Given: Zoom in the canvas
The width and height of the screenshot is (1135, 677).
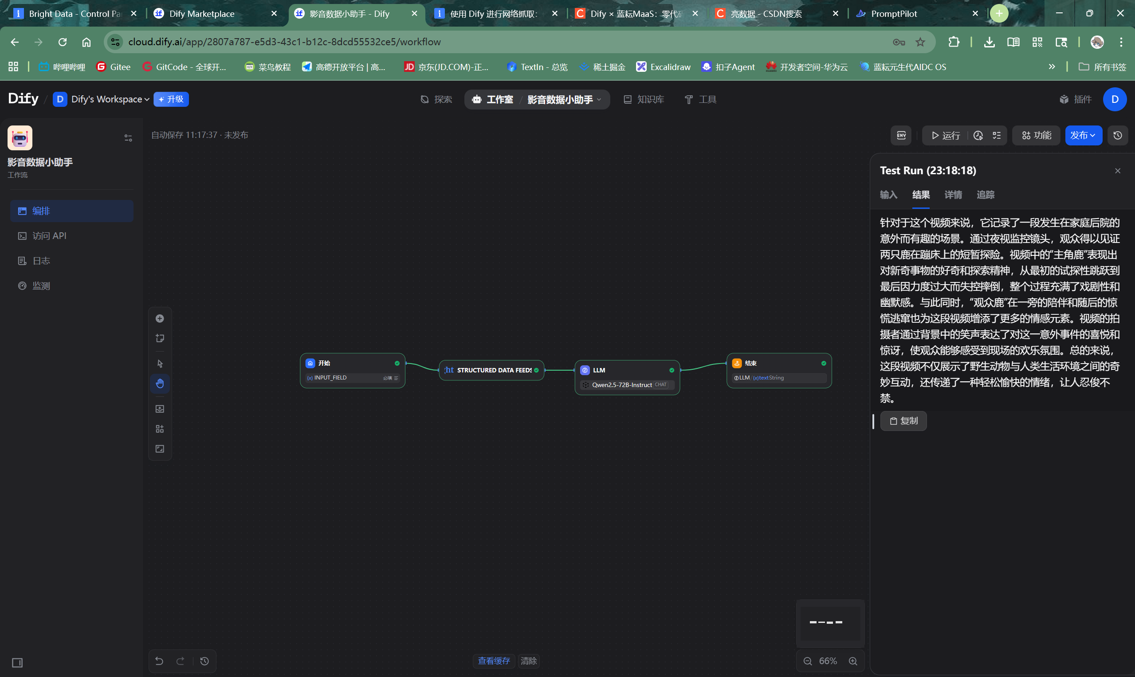Looking at the screenshot, I should point(853,661).
